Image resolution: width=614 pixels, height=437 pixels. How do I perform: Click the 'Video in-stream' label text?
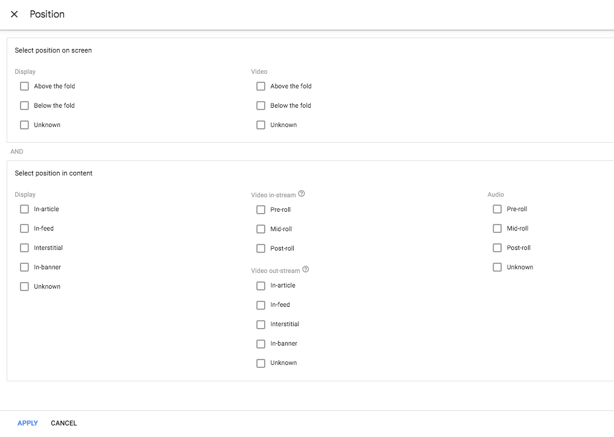(273, 195)
